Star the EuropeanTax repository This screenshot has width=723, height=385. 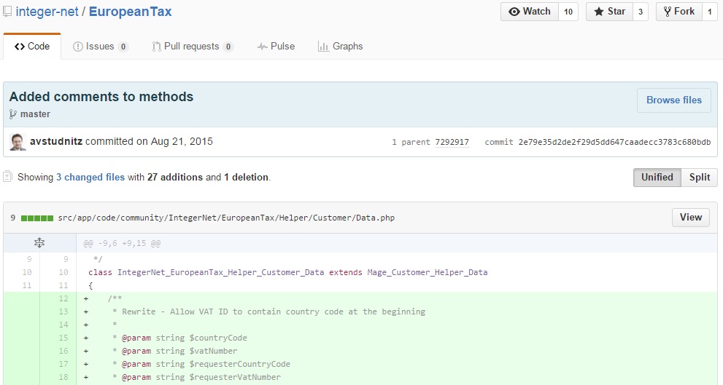pyautogui.click(x=609, y=12)
